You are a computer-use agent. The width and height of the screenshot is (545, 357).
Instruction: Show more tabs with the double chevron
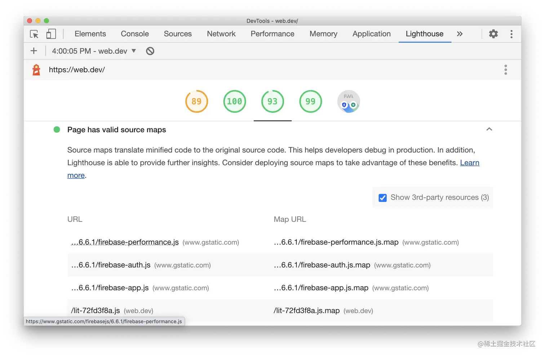460,34
